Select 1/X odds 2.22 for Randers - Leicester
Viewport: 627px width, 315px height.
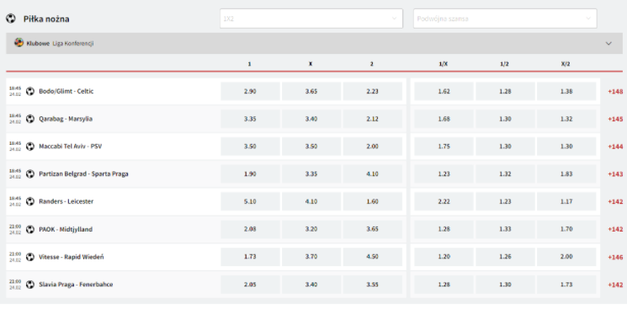click(444, 201)
